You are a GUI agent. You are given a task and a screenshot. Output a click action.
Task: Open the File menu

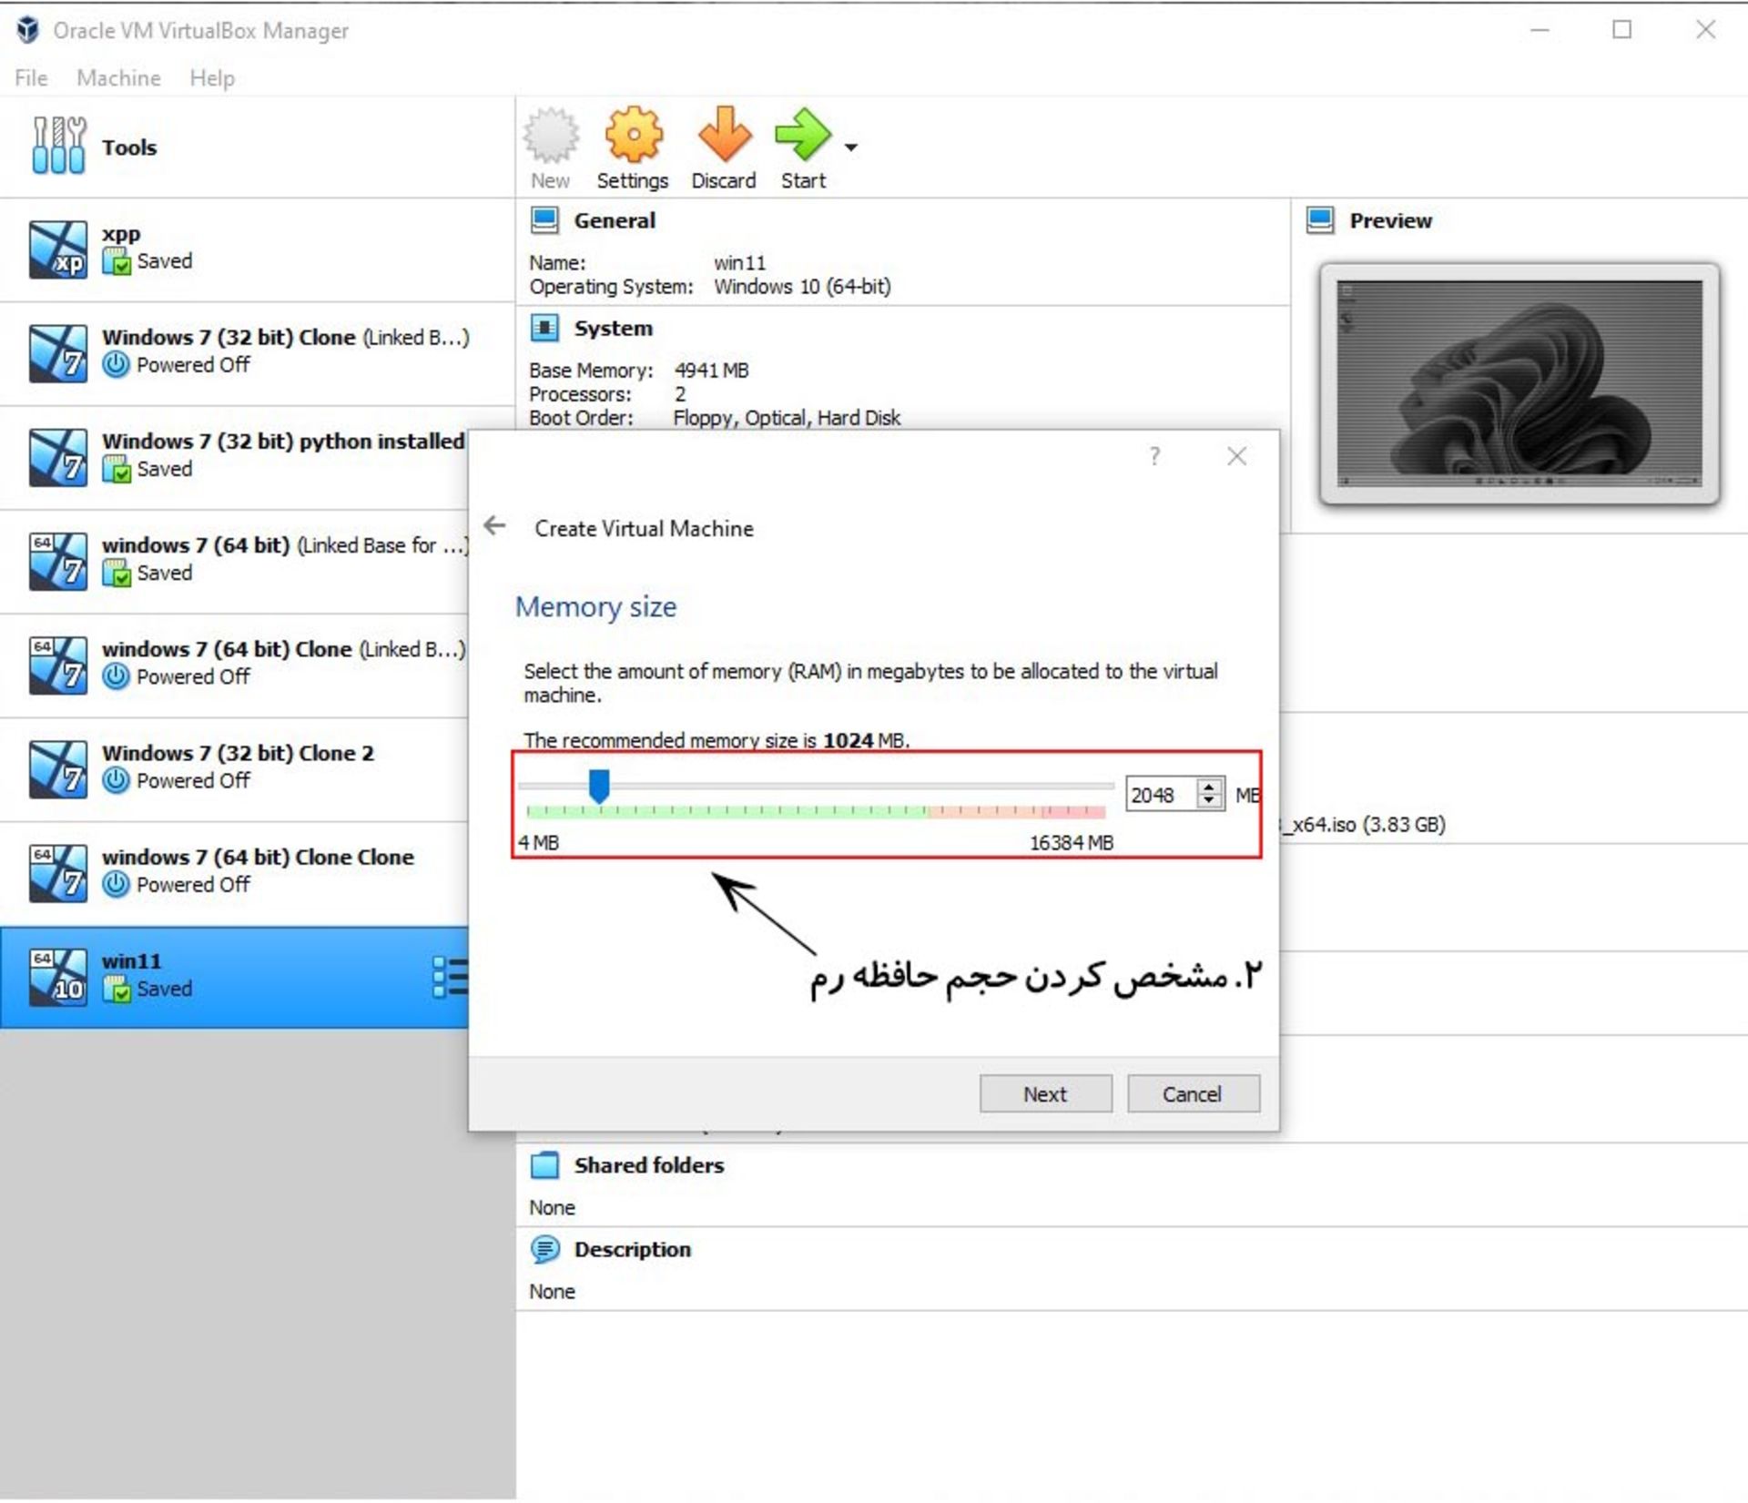pyautogui.click(x=31, y=78)
